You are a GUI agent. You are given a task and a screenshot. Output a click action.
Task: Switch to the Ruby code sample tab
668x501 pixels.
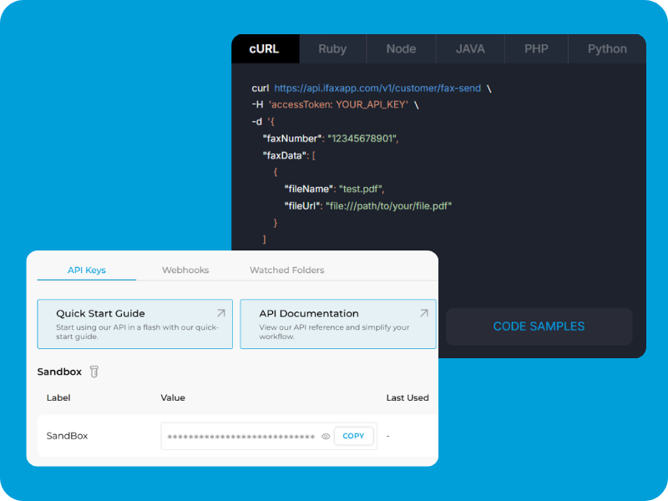click(332, 48)
